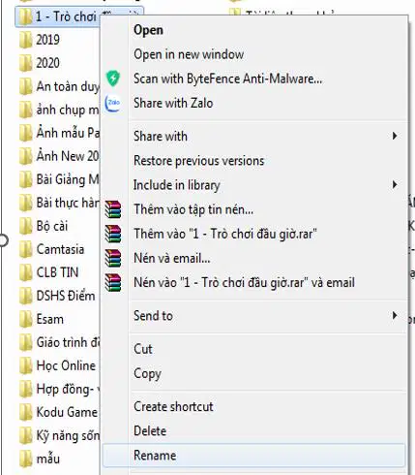The height and width of the screenshot is (475, 415).
Task: Expand the Share with submenu arrow
Action: pyautogui.click(x=395, y=136)
